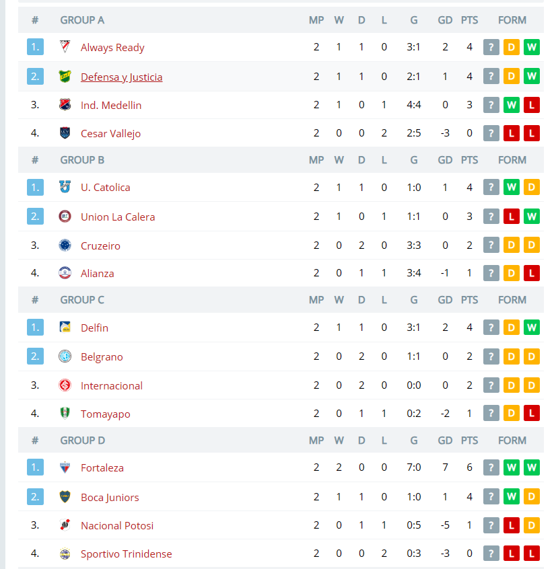The height and width of the screenshot is (569, 554).
Task: Open the Nacional Potosi team link
Action: click(x=117, y=525)
